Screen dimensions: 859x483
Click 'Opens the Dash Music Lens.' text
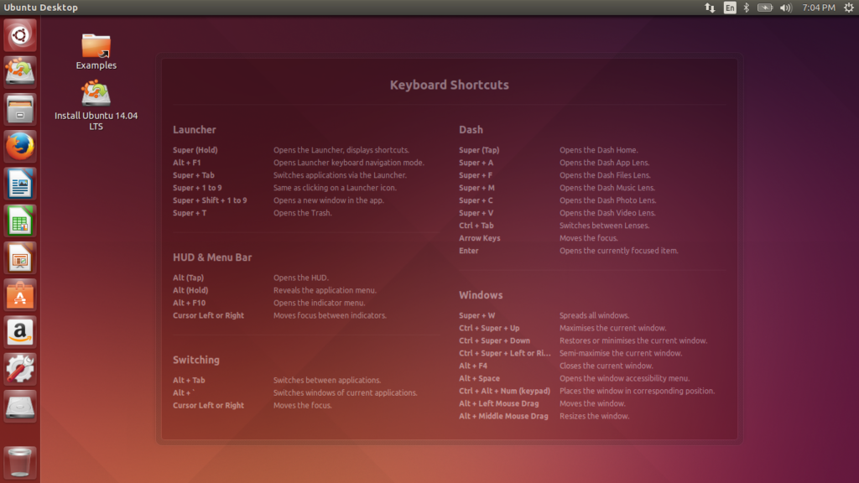(607, 188)
